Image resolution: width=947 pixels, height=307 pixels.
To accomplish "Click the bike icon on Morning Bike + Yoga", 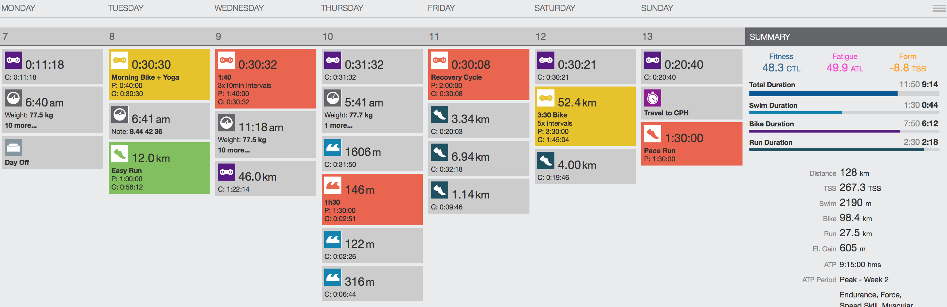I will (x=119, y=60).
